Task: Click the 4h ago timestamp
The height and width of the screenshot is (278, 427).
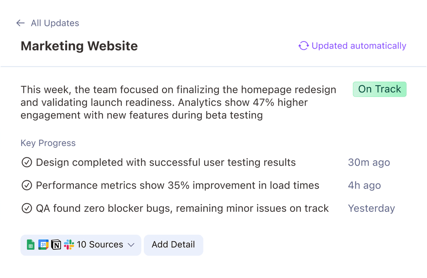Action: pyautogui.click(x=364, y=185)
